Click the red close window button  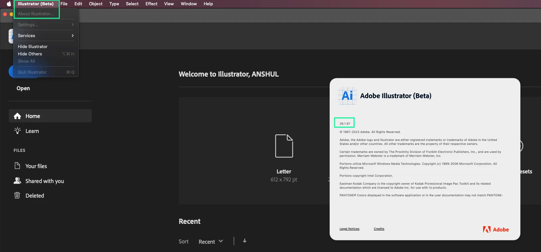5,14
